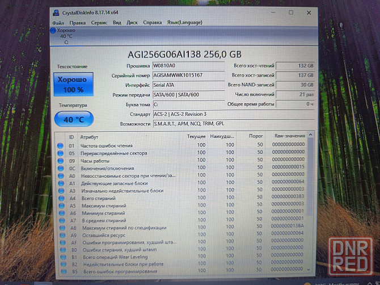Viewport: 380px width, 285px height.
Task: Click the 40 °C temperature button
Action: click(74, 119)
